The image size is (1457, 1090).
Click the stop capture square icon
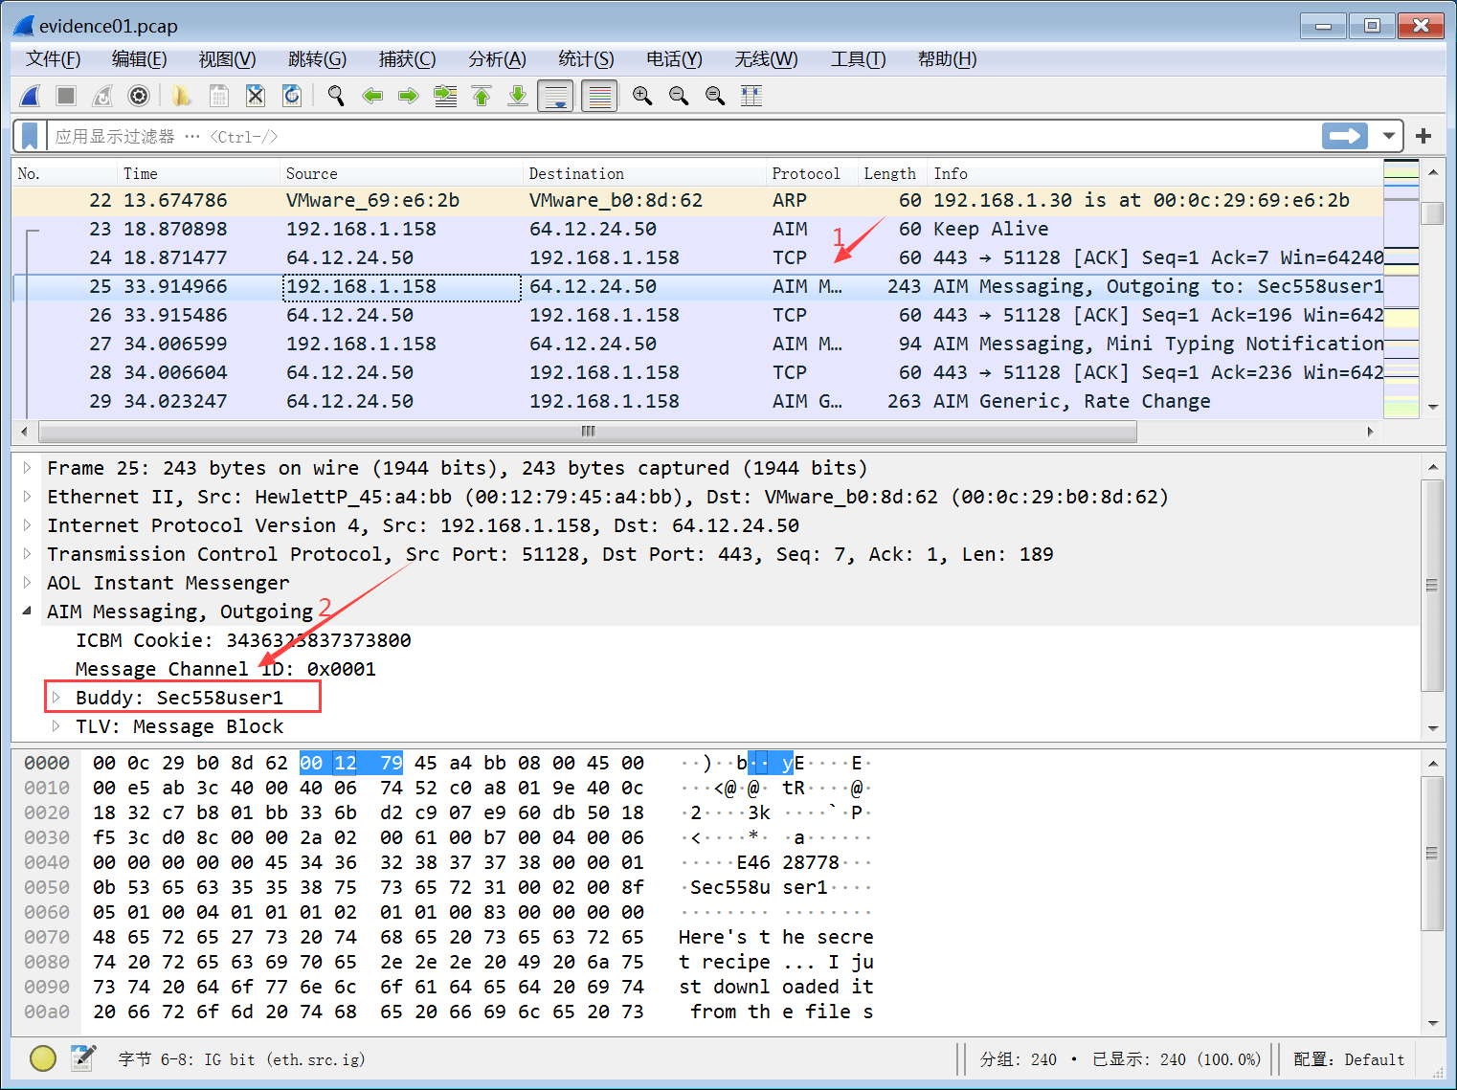click(66, 96)
